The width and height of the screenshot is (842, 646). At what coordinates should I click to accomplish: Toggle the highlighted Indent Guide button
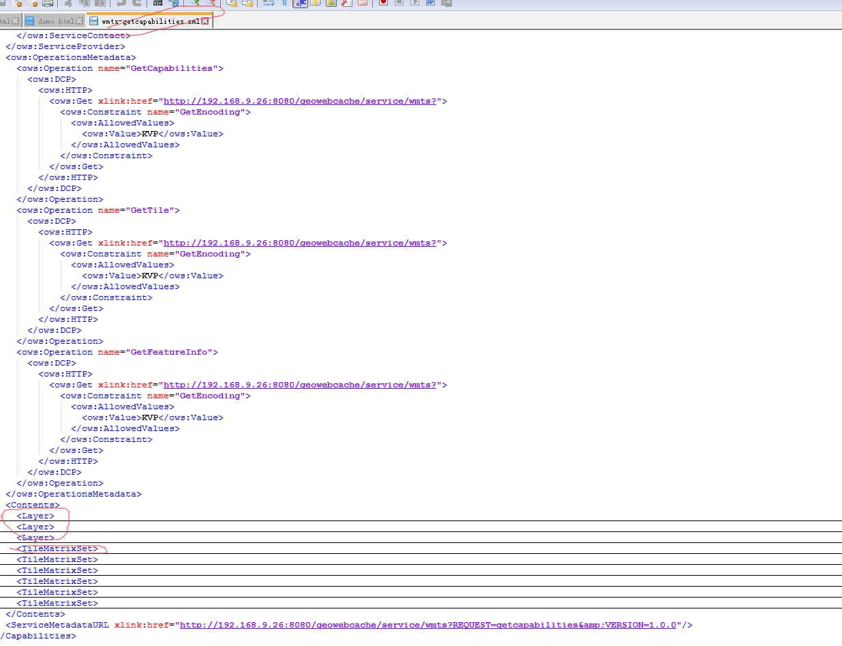coord(300,3)
